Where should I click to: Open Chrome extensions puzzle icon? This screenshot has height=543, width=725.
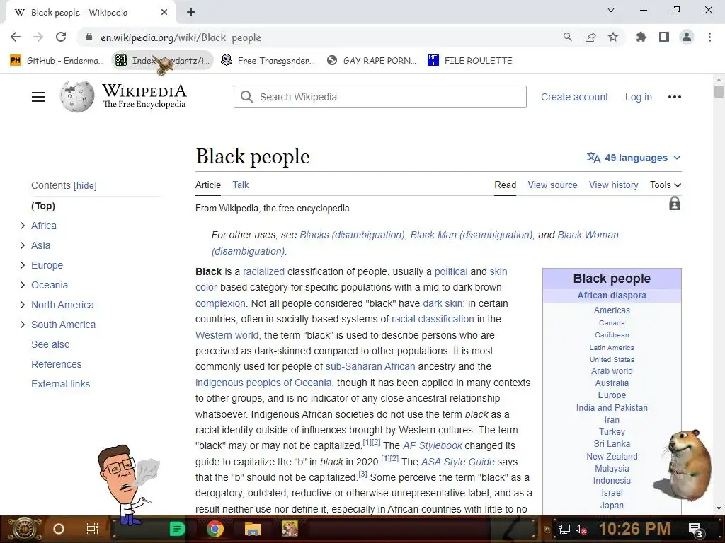pyautogui.click(x=641, y=37)
